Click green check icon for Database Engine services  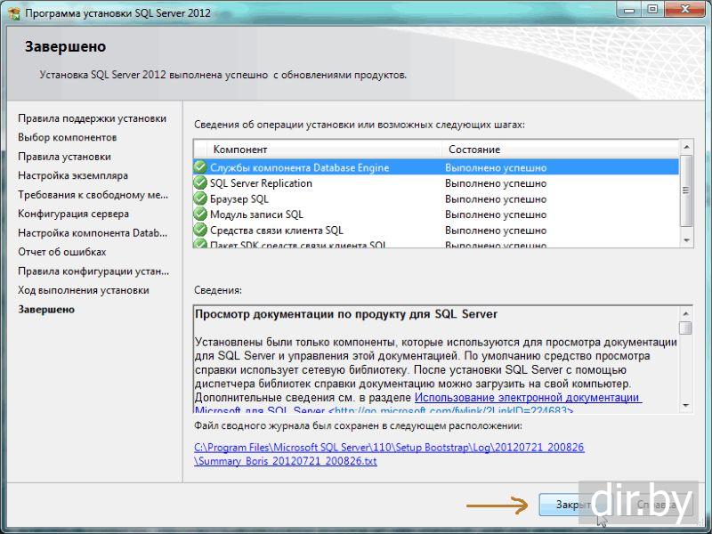(200, 167)
